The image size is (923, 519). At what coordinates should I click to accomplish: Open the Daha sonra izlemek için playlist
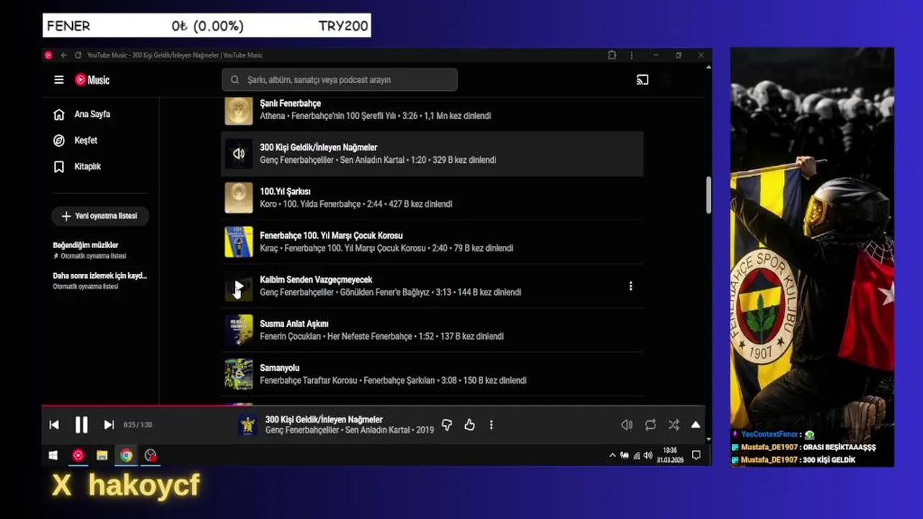[x=100, y=276]
